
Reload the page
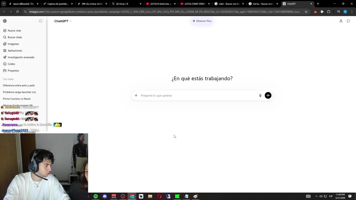click(x=17, y=12)
